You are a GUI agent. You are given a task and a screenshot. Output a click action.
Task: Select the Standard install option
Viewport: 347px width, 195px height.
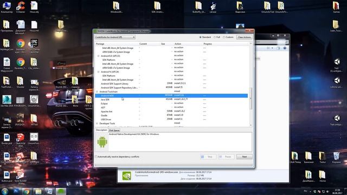coord(205,37)
